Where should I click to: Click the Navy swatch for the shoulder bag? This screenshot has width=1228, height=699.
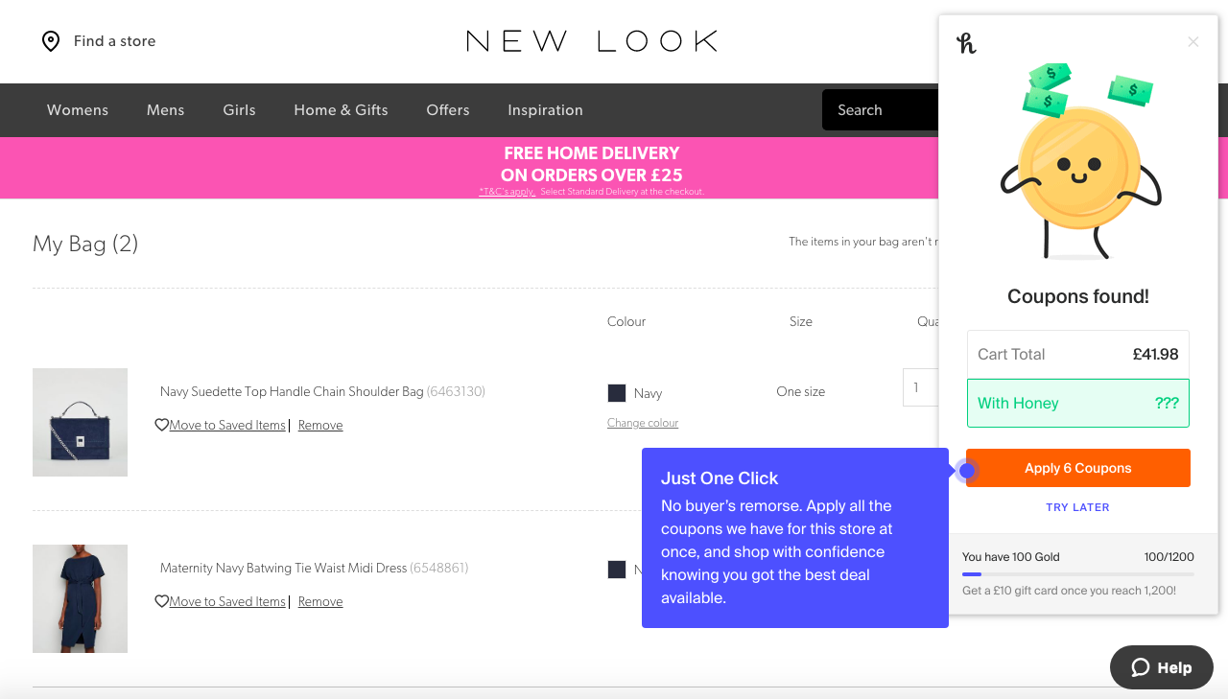point(617,393)
